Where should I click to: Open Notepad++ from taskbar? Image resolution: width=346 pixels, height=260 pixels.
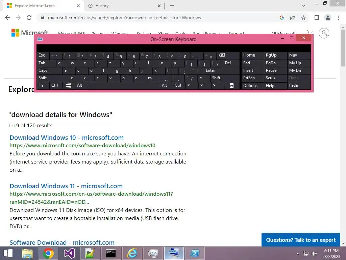tap(90, 253)
